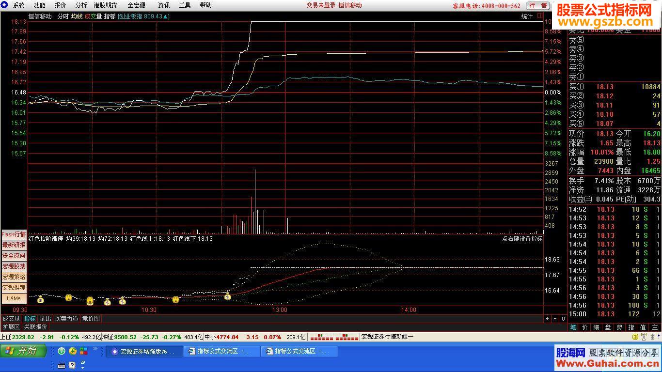Switch to the 竞价图 bottom tab
Screen dimensions: 662x372
pos(91,319)
